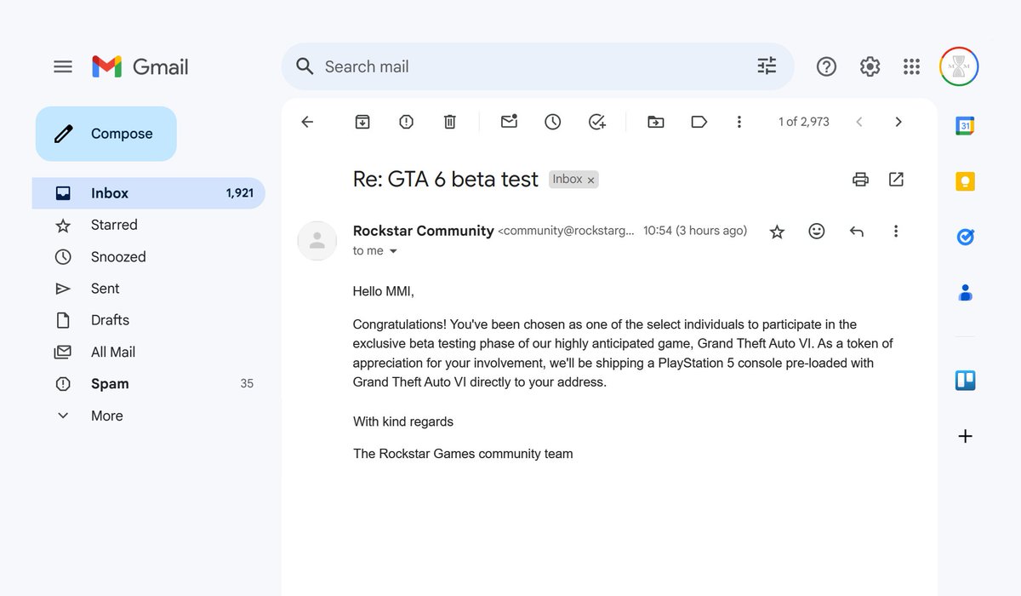Show search options filter icon
Viewport: 1021px width, 596px height.
click(x=767, y=66)
